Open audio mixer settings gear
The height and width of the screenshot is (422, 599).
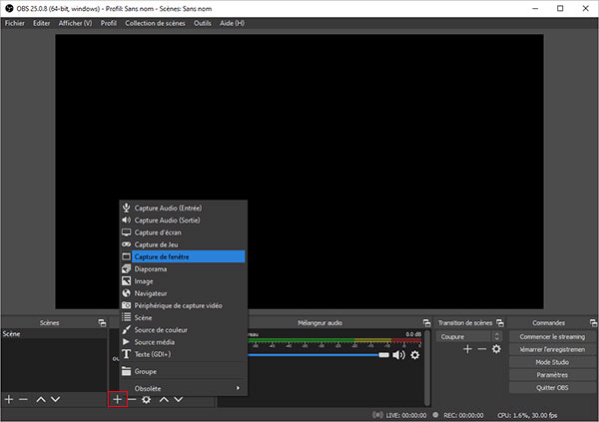point(415,354)
